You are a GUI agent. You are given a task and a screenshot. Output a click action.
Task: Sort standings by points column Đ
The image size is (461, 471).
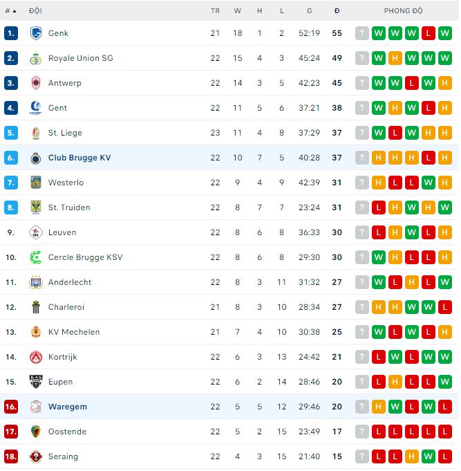tap(337, 11)
